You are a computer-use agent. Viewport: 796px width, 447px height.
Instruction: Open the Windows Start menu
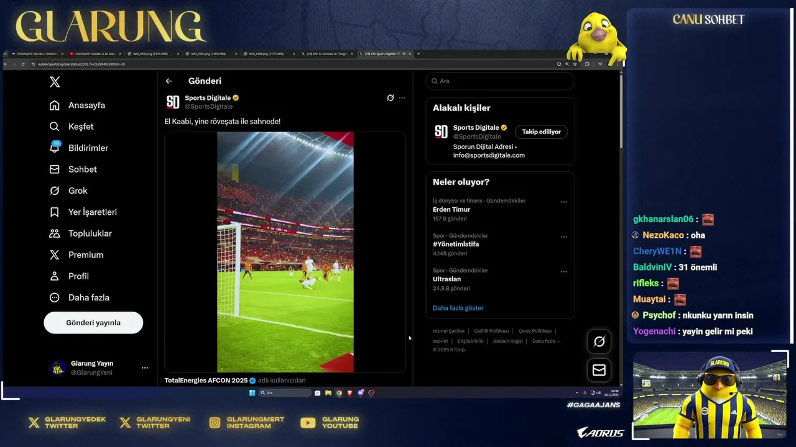pyautogui.click(x=252, y=393)
